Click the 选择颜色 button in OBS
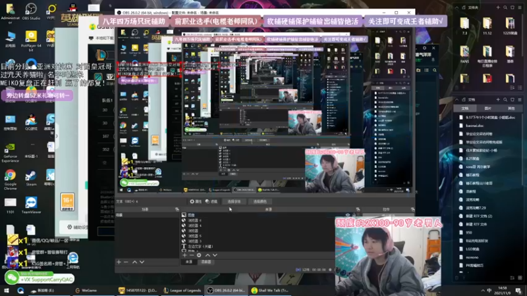Image resolution: width=527 pixels, height=296 pixels. click(260, 201)
